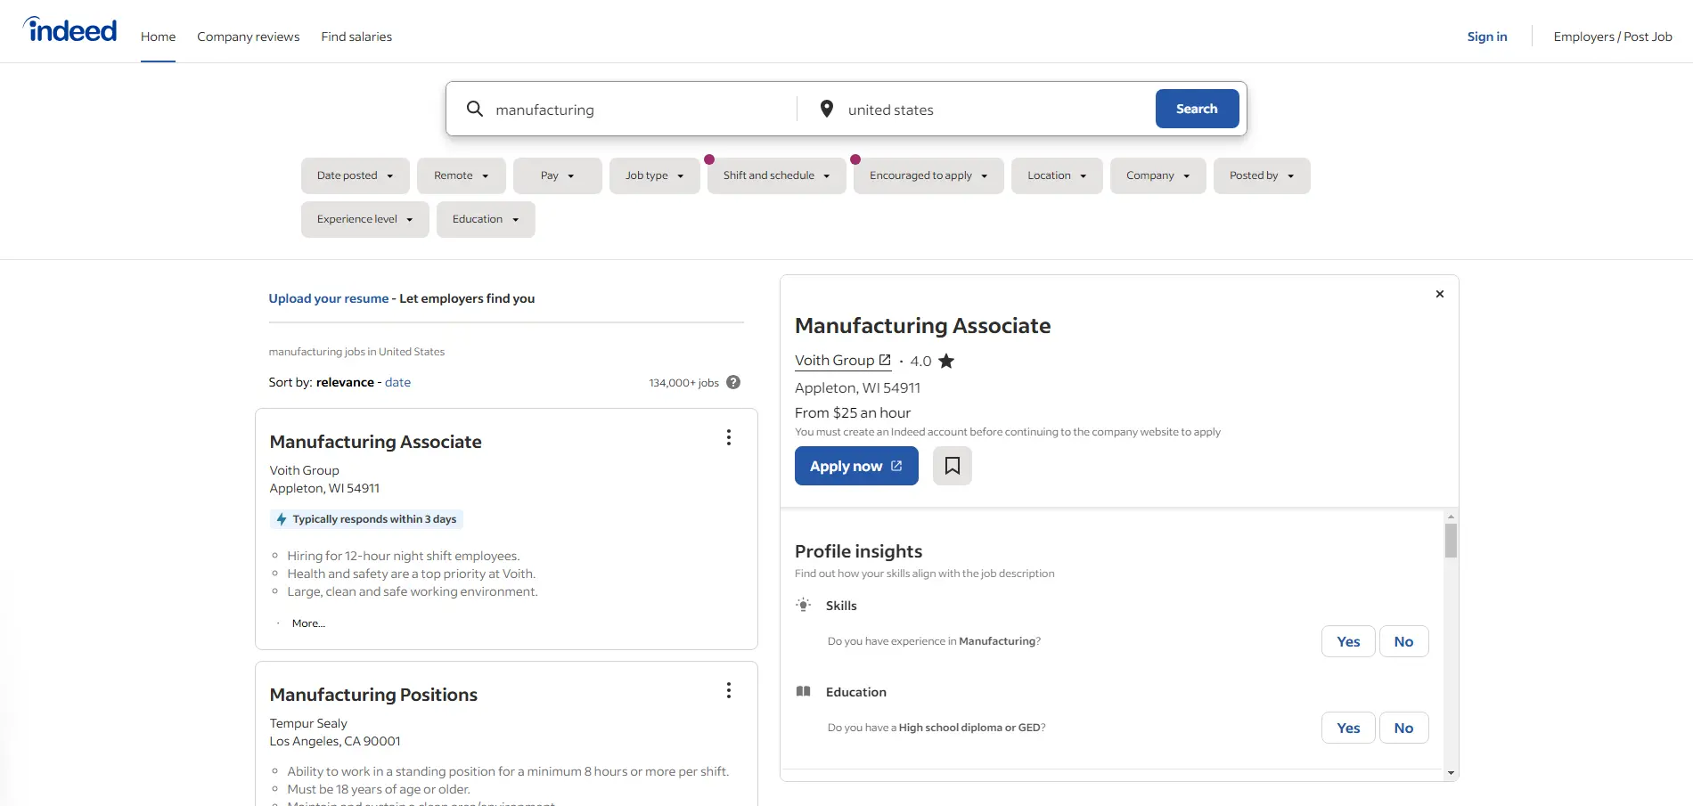This screenshot has width=1693, height=806.
Task: Click the external link icon next to Voith Group
Action: tap(885, 360)
